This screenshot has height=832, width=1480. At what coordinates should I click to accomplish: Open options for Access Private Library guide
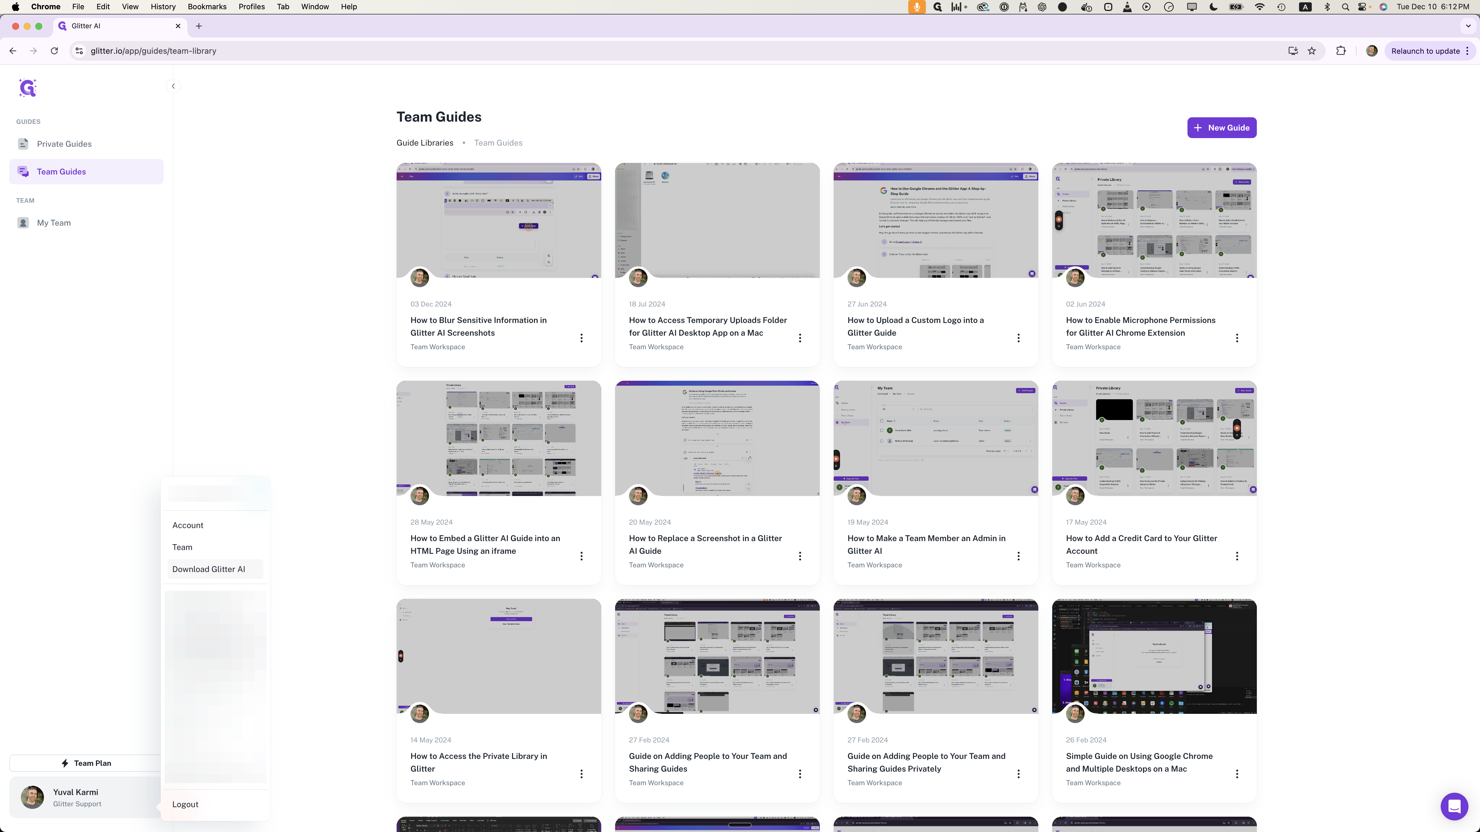581,774
